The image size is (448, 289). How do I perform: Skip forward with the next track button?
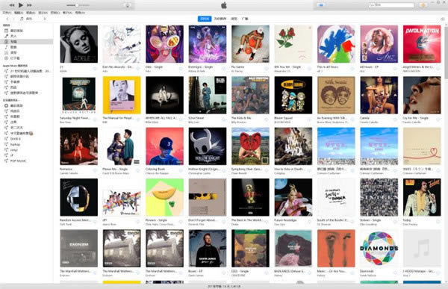coord(29,5)
